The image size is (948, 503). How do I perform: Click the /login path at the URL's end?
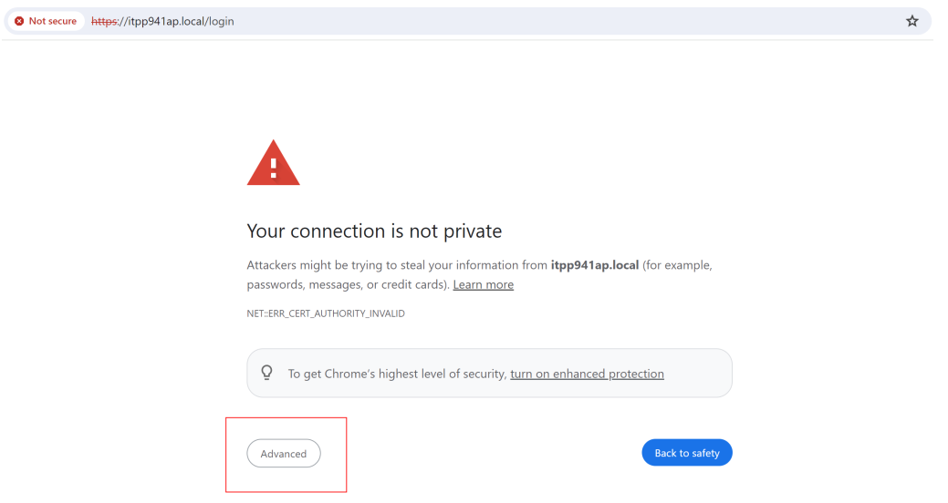click(221, 21)
